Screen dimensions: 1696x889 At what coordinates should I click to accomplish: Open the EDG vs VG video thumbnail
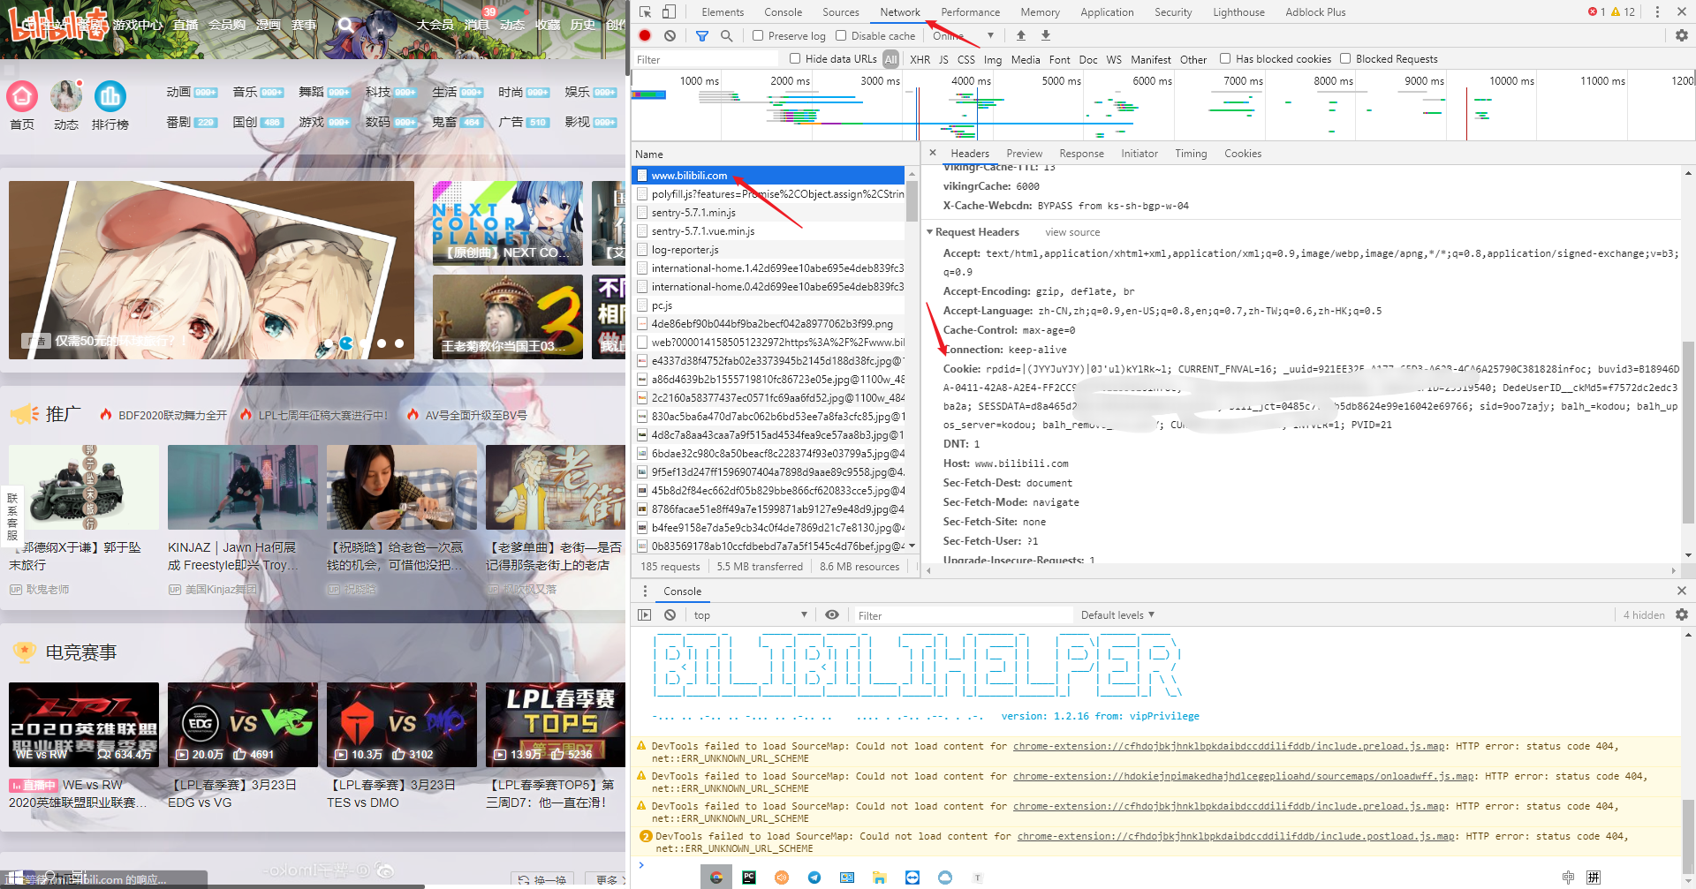(243, 724)
